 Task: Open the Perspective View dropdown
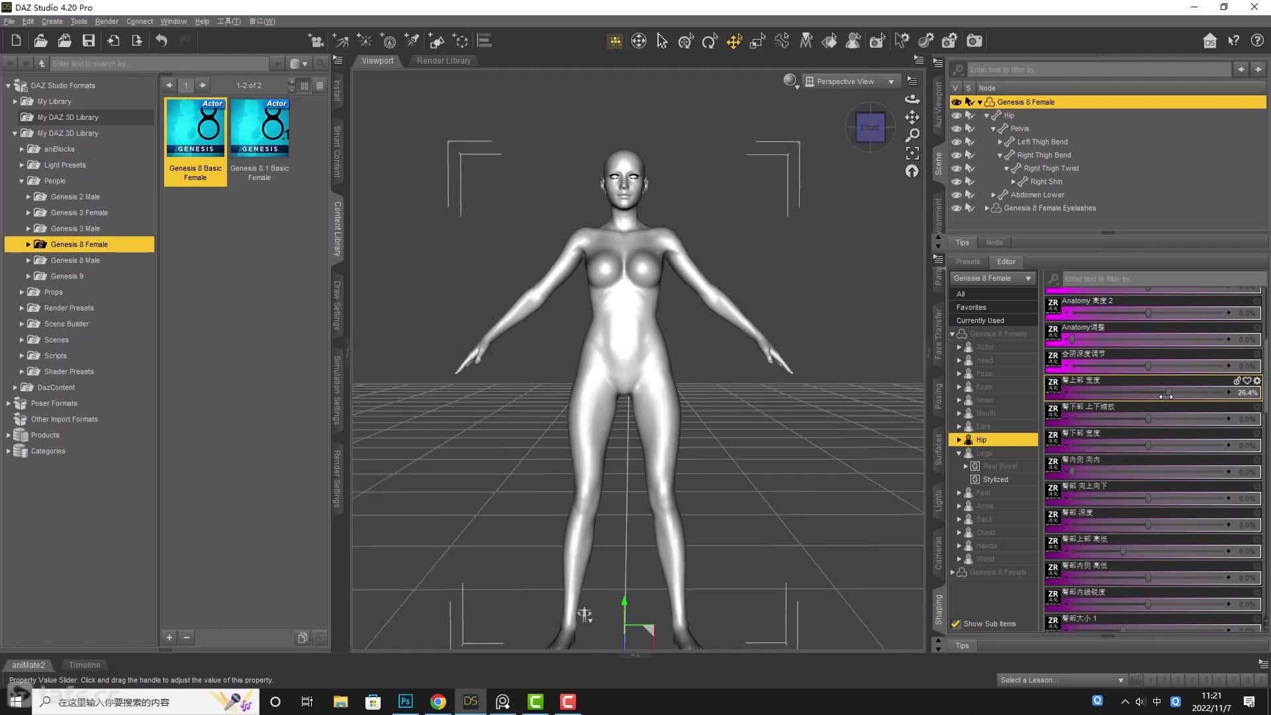pyautogui.click(x=851, y=81)
